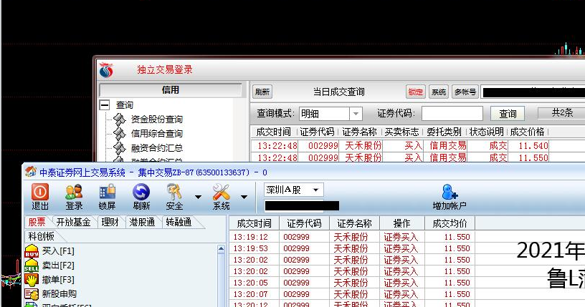Select the 融资合约汇总 tree item
The image size is (585, 307).
[157, 148]
